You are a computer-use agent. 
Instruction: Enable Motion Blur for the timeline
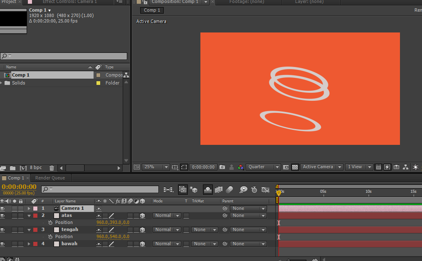tap(230, 190)
